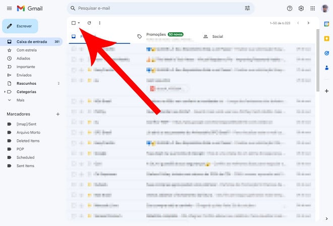Tick the select-all emails checkbox
333x226 pixels.
[74, 23]
